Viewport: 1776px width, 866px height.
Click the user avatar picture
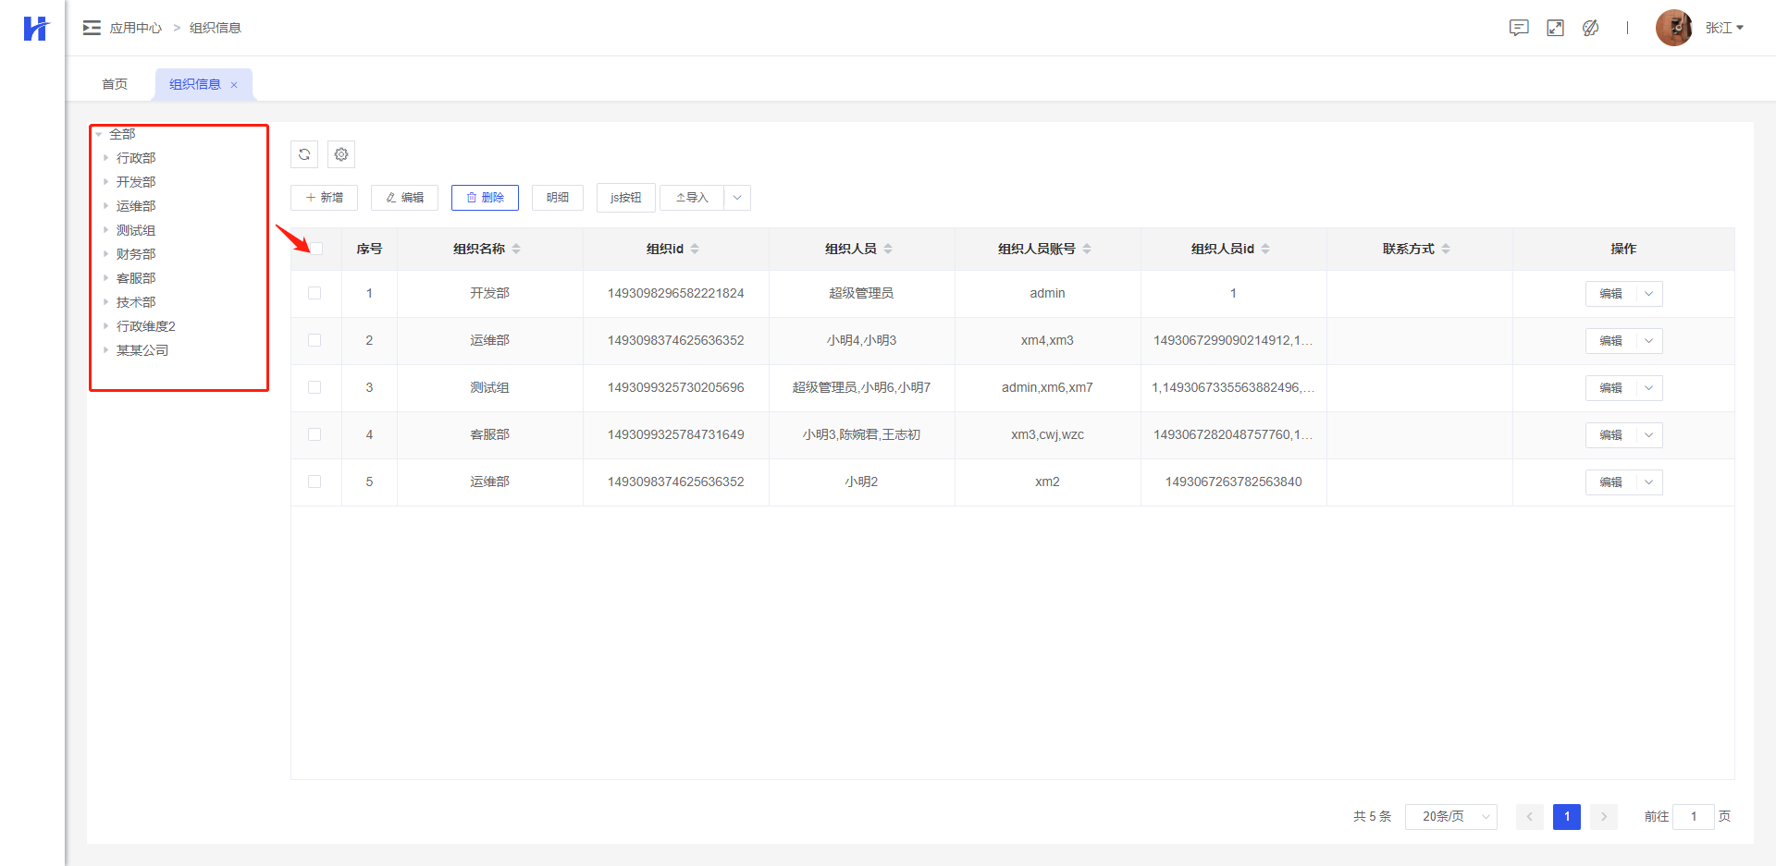(x=1673, y=28)
